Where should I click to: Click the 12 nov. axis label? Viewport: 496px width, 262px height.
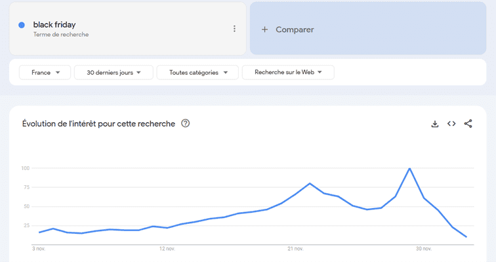pyautogui.click(x=167, y=249)
